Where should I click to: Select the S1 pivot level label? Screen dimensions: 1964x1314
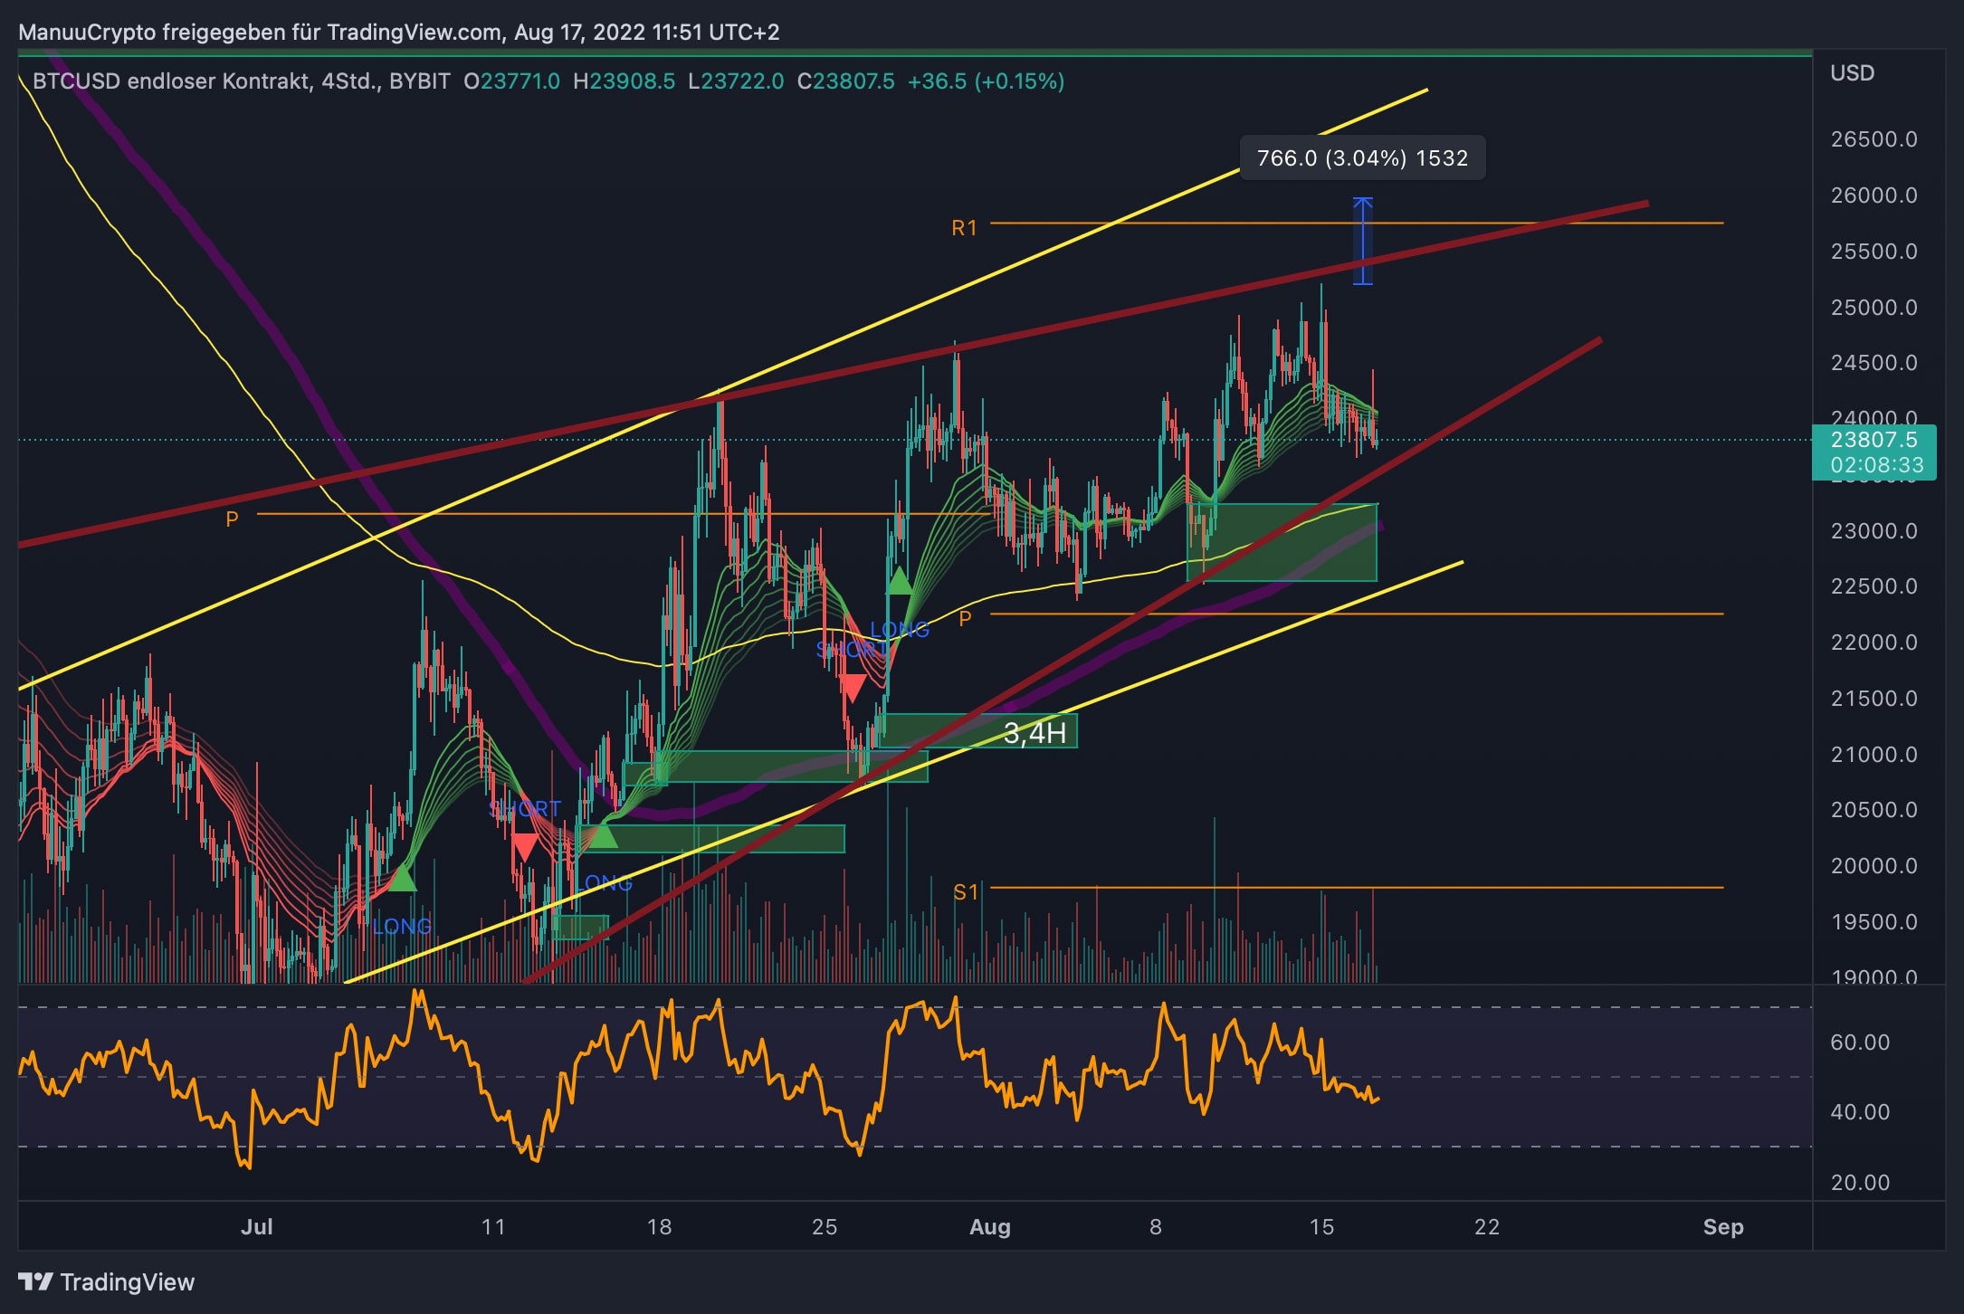[x=966, y=892]
